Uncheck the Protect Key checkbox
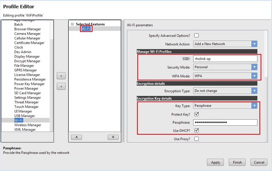 [196, 114]
